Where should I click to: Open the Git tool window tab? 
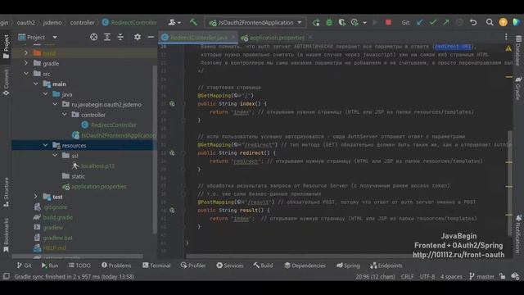click(24, 265)
